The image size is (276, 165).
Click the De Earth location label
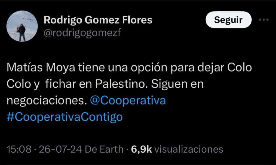point(104,149)
